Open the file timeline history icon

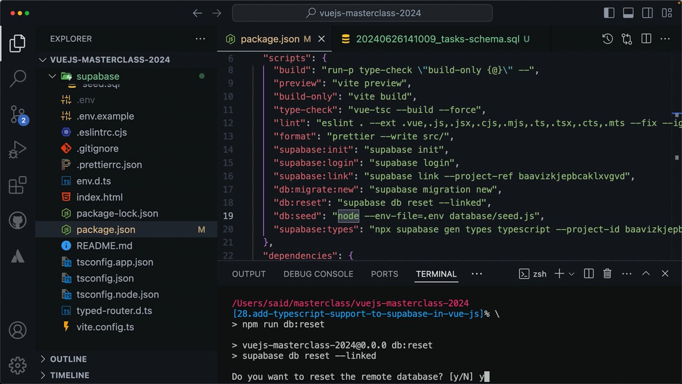[607, 39]
